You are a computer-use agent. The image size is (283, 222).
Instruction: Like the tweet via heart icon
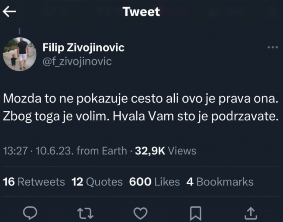pos(141,213)
